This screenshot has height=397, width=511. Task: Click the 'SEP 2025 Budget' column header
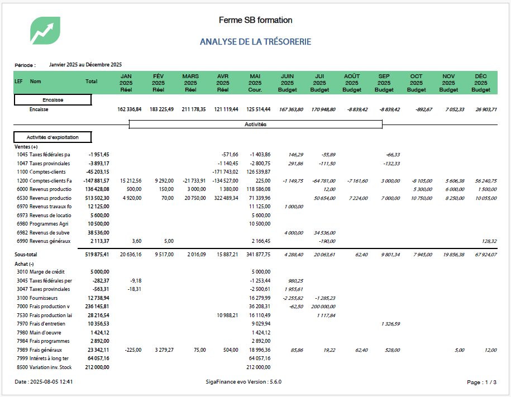click(384, 83)
